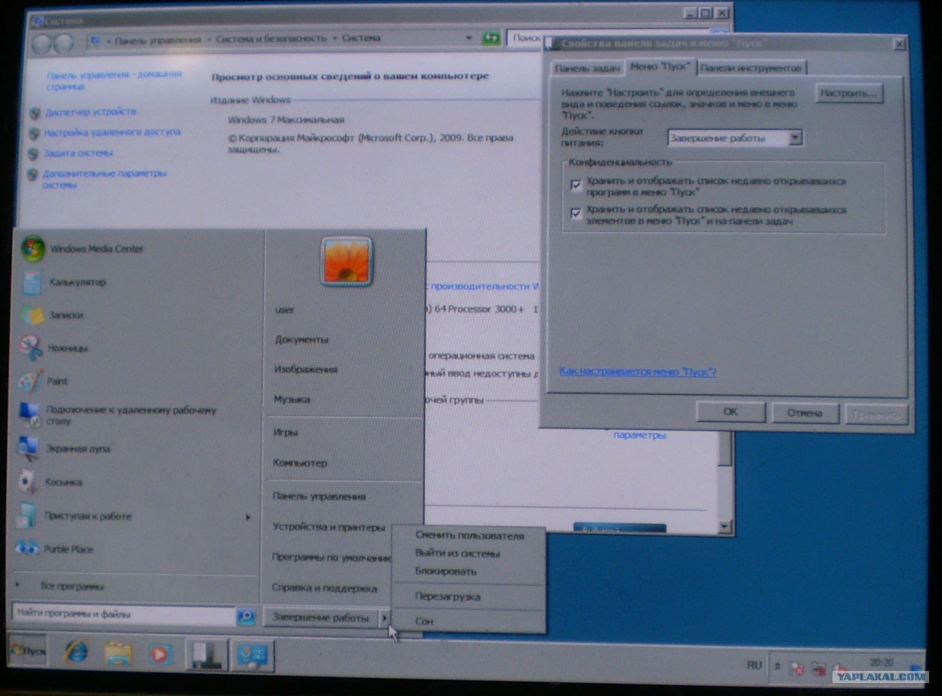
Task: Show hidden tray icons arrow
Action: click(x=777, y=666)
